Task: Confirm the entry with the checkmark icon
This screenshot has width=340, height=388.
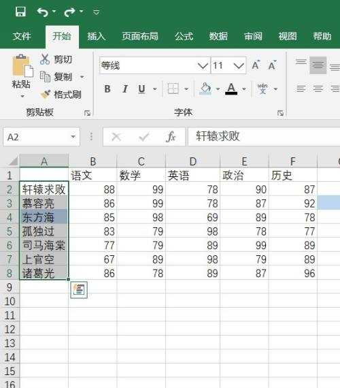Action: point(143,137)
